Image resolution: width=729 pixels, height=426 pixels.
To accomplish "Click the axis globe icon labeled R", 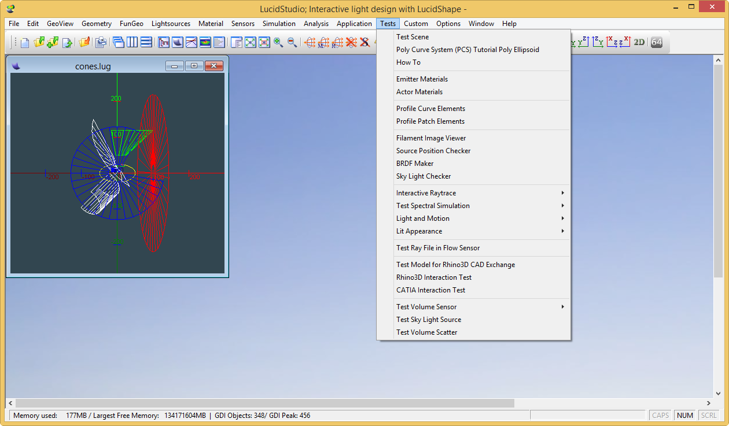I will coord(338,42).
